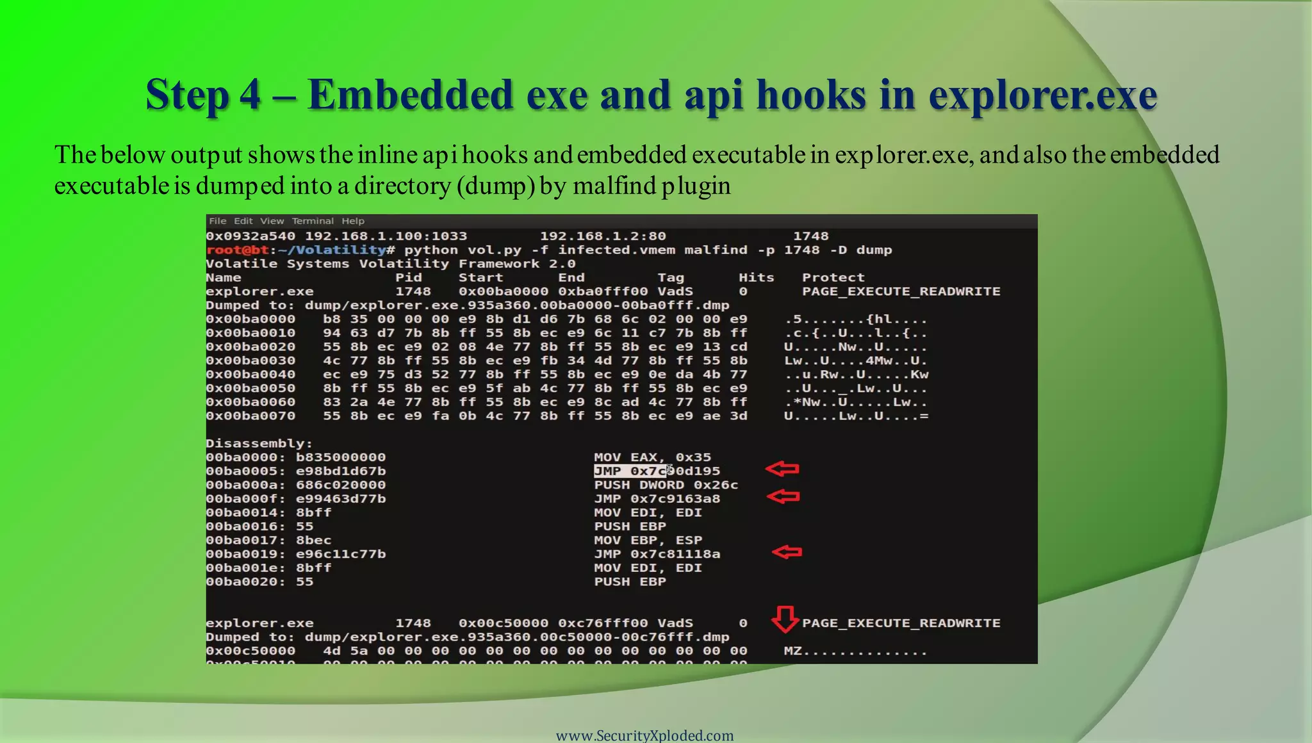Click the '0x00c50000' start address in the second explorer.exe row
This screenshot has height=743, width=1312.
pyautogui.click(x=504, y=623)
